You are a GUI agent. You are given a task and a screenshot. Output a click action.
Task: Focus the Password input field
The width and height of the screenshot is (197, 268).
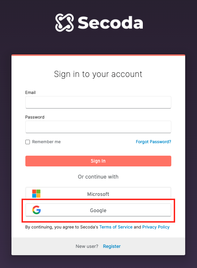[98, 127]
